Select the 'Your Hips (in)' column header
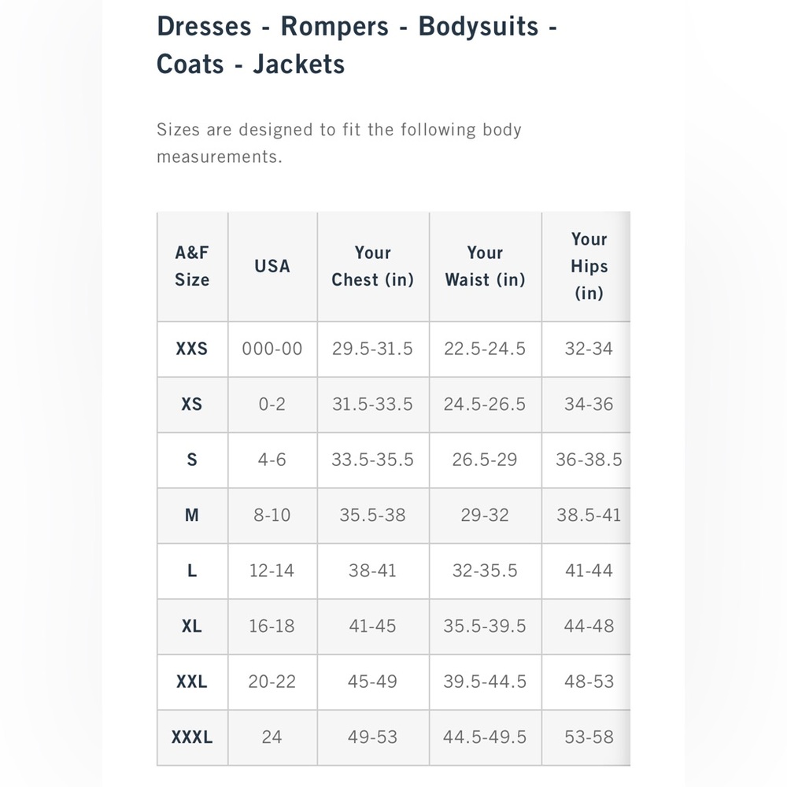787x787 pixels. click(x=589, y=266)
